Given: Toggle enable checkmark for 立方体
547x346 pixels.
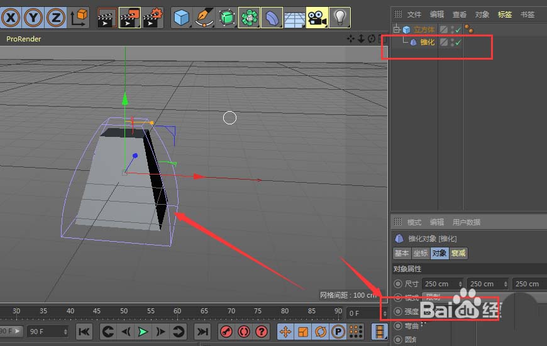Looking at the screenshot, I should click(458, 30).
